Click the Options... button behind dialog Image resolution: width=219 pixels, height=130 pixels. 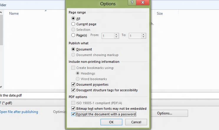[x=169, y=113]
